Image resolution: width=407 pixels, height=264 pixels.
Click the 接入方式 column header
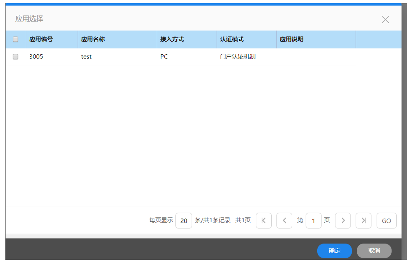172,39
